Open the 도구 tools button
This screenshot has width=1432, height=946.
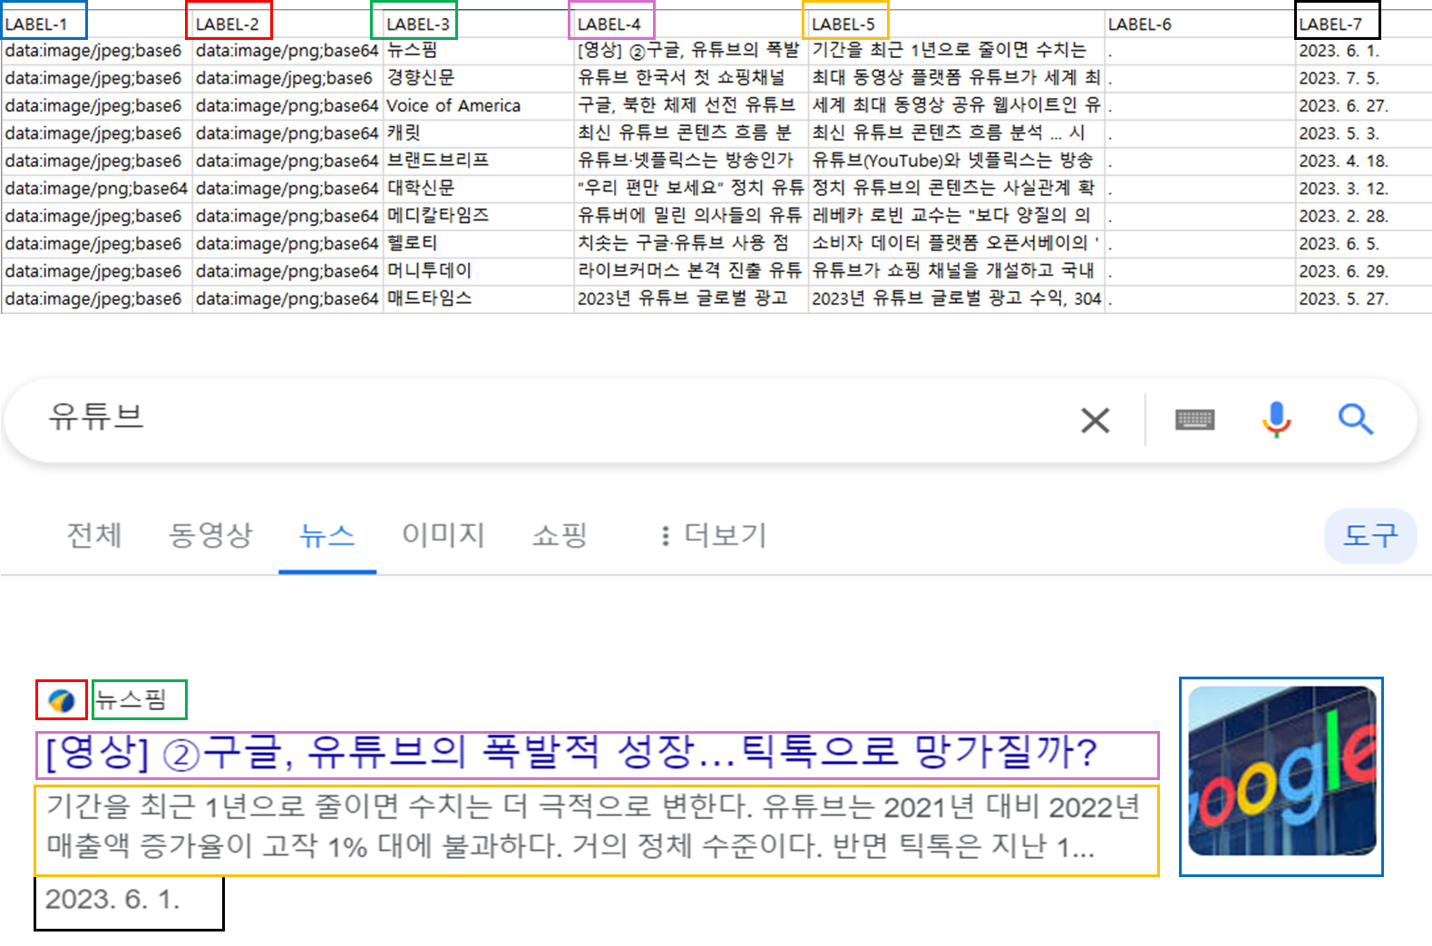(1370, 535)
